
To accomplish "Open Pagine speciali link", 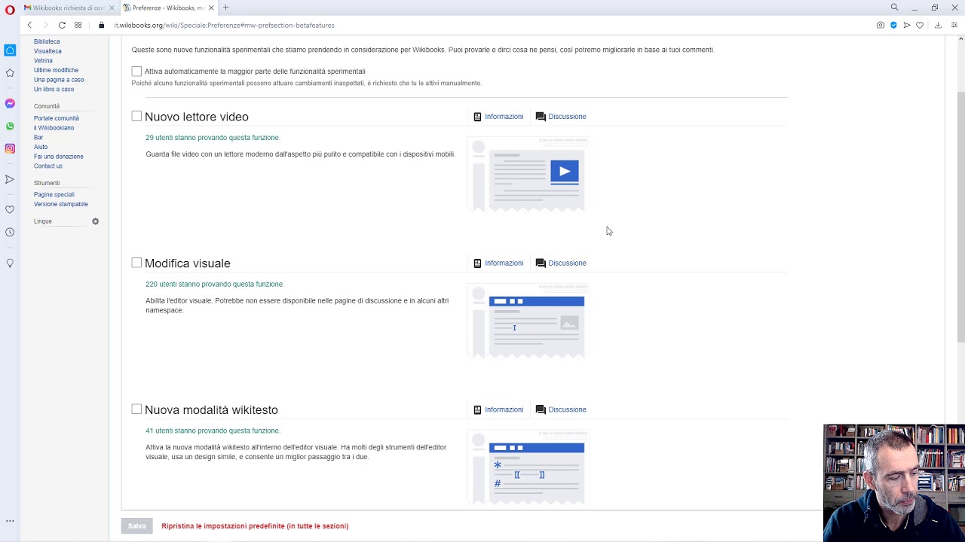I will click(54, 194).
